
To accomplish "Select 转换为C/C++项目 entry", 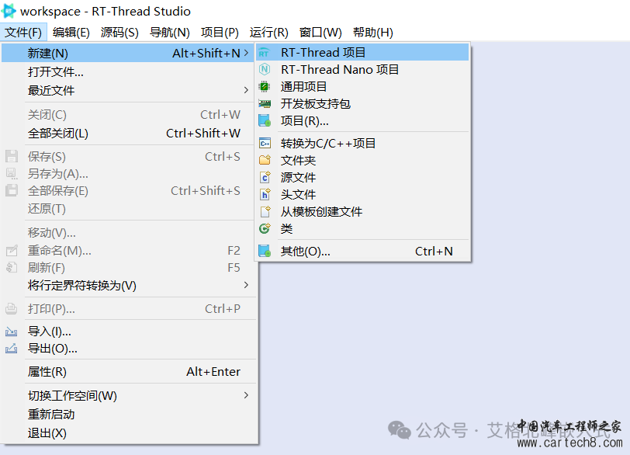I will [x=362, y=143].
